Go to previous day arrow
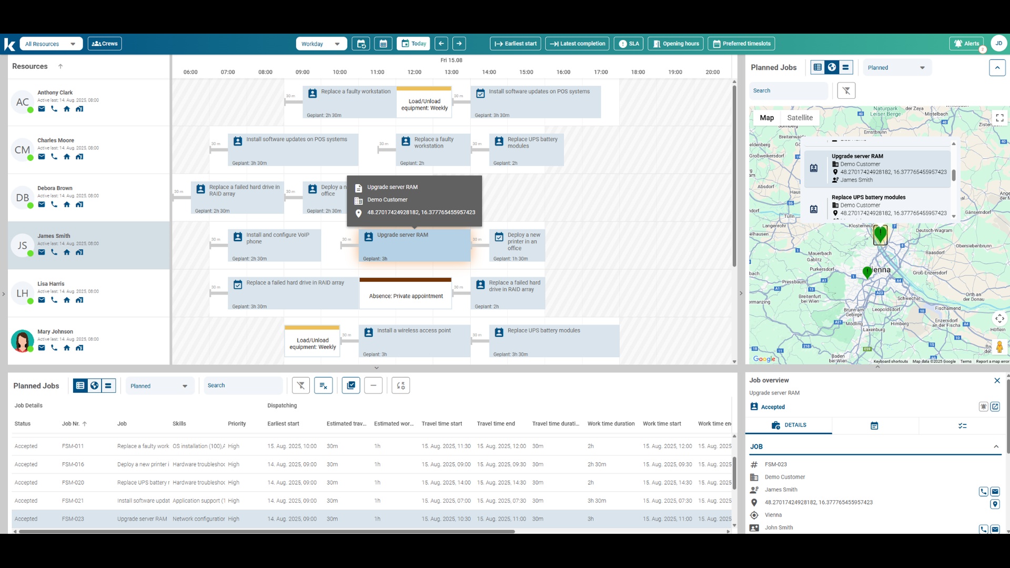1010x568 pixels. click(441, 44)
